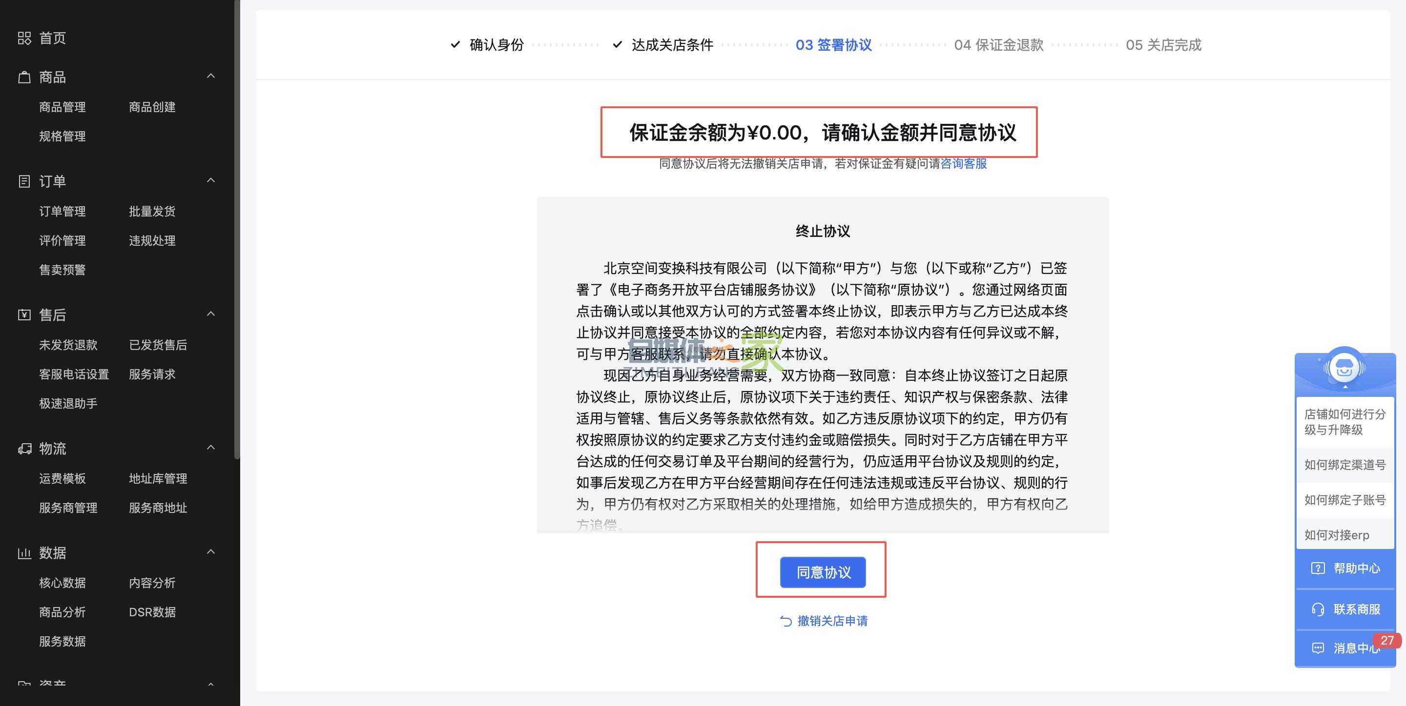Open 订单管理 in the sidebar
1406x706 pixels.
click(x=62, y=212)
